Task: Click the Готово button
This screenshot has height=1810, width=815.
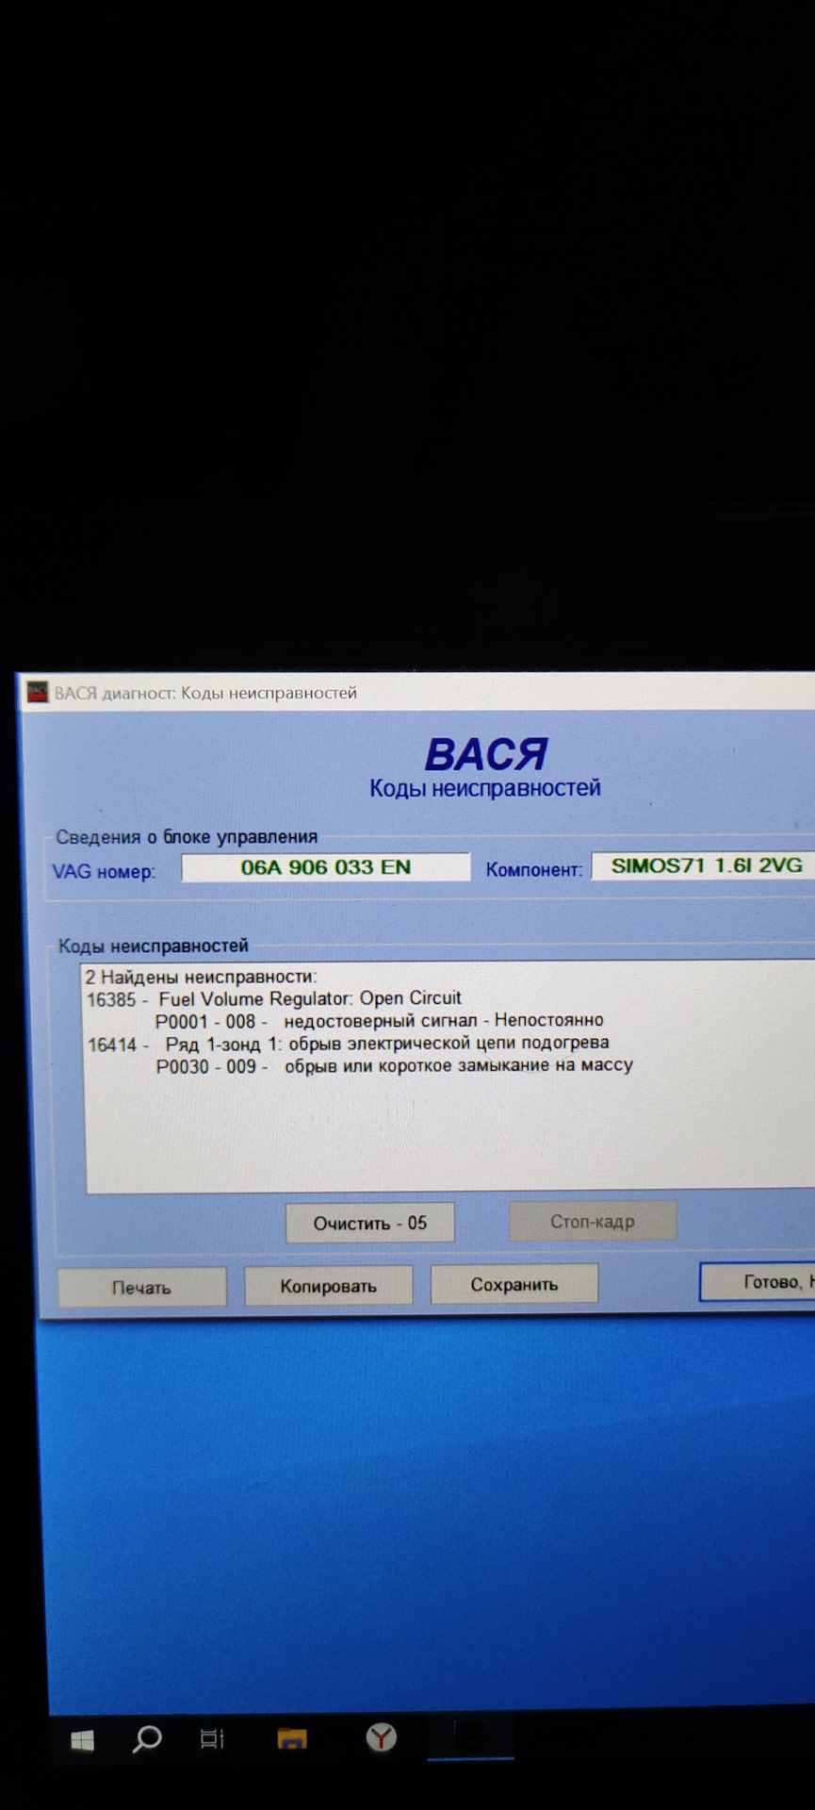Action: (758, 1282)
